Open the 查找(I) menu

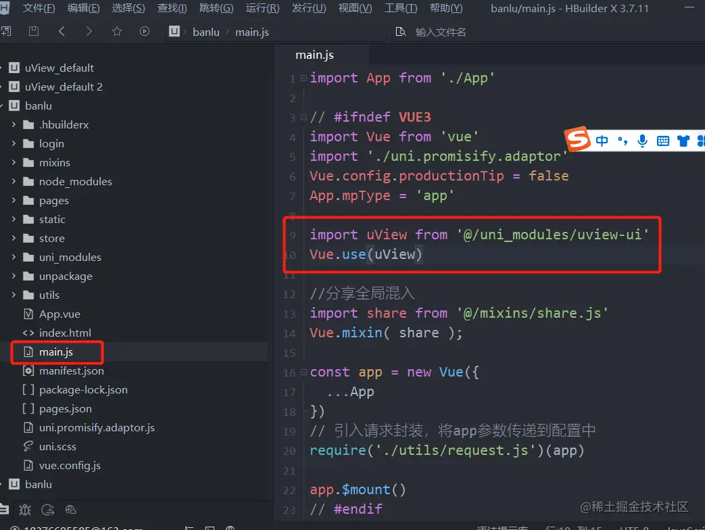[172, 8]
